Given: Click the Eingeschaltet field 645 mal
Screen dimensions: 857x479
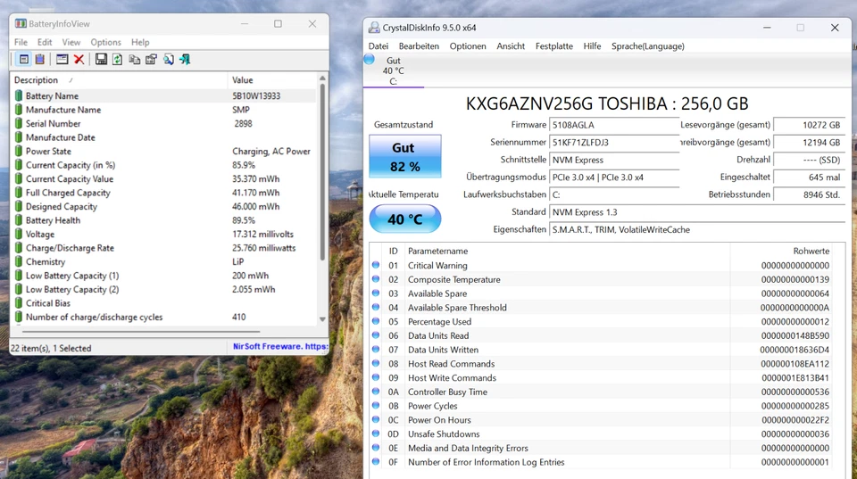Looking at the screenshot, I should (810, 178).
